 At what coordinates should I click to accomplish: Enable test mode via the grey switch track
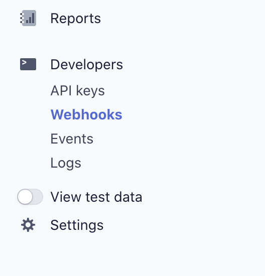pos(30,197)
